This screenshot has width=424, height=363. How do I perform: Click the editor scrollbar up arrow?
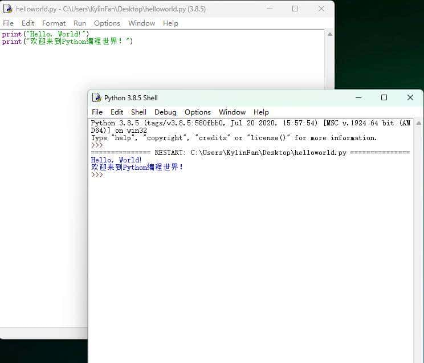(330, 34)
